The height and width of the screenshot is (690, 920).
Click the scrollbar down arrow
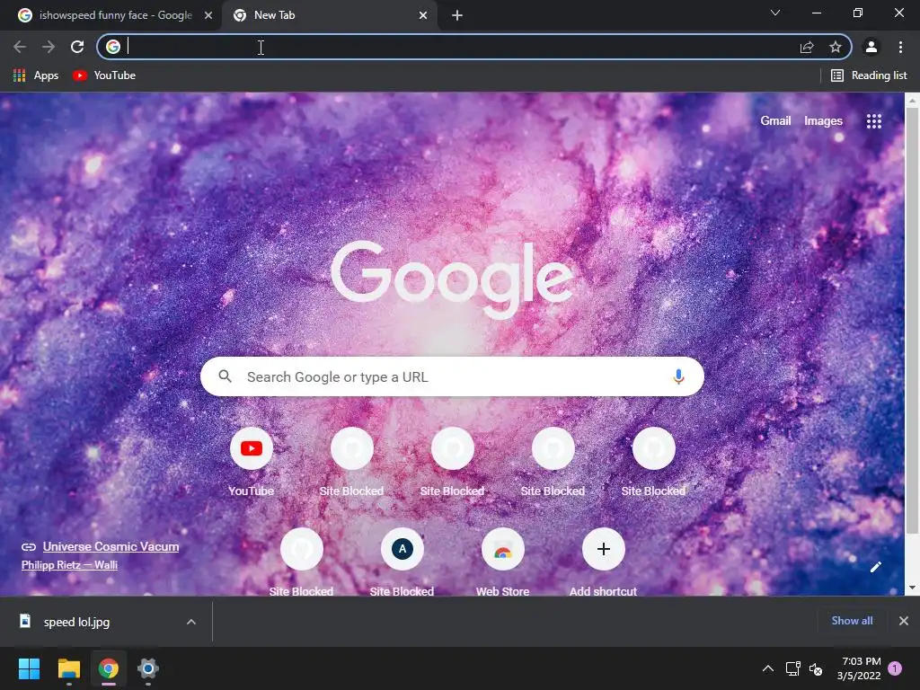912,588
